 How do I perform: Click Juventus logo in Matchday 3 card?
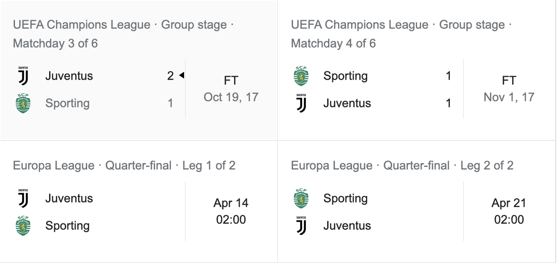(x=23, y=76)
